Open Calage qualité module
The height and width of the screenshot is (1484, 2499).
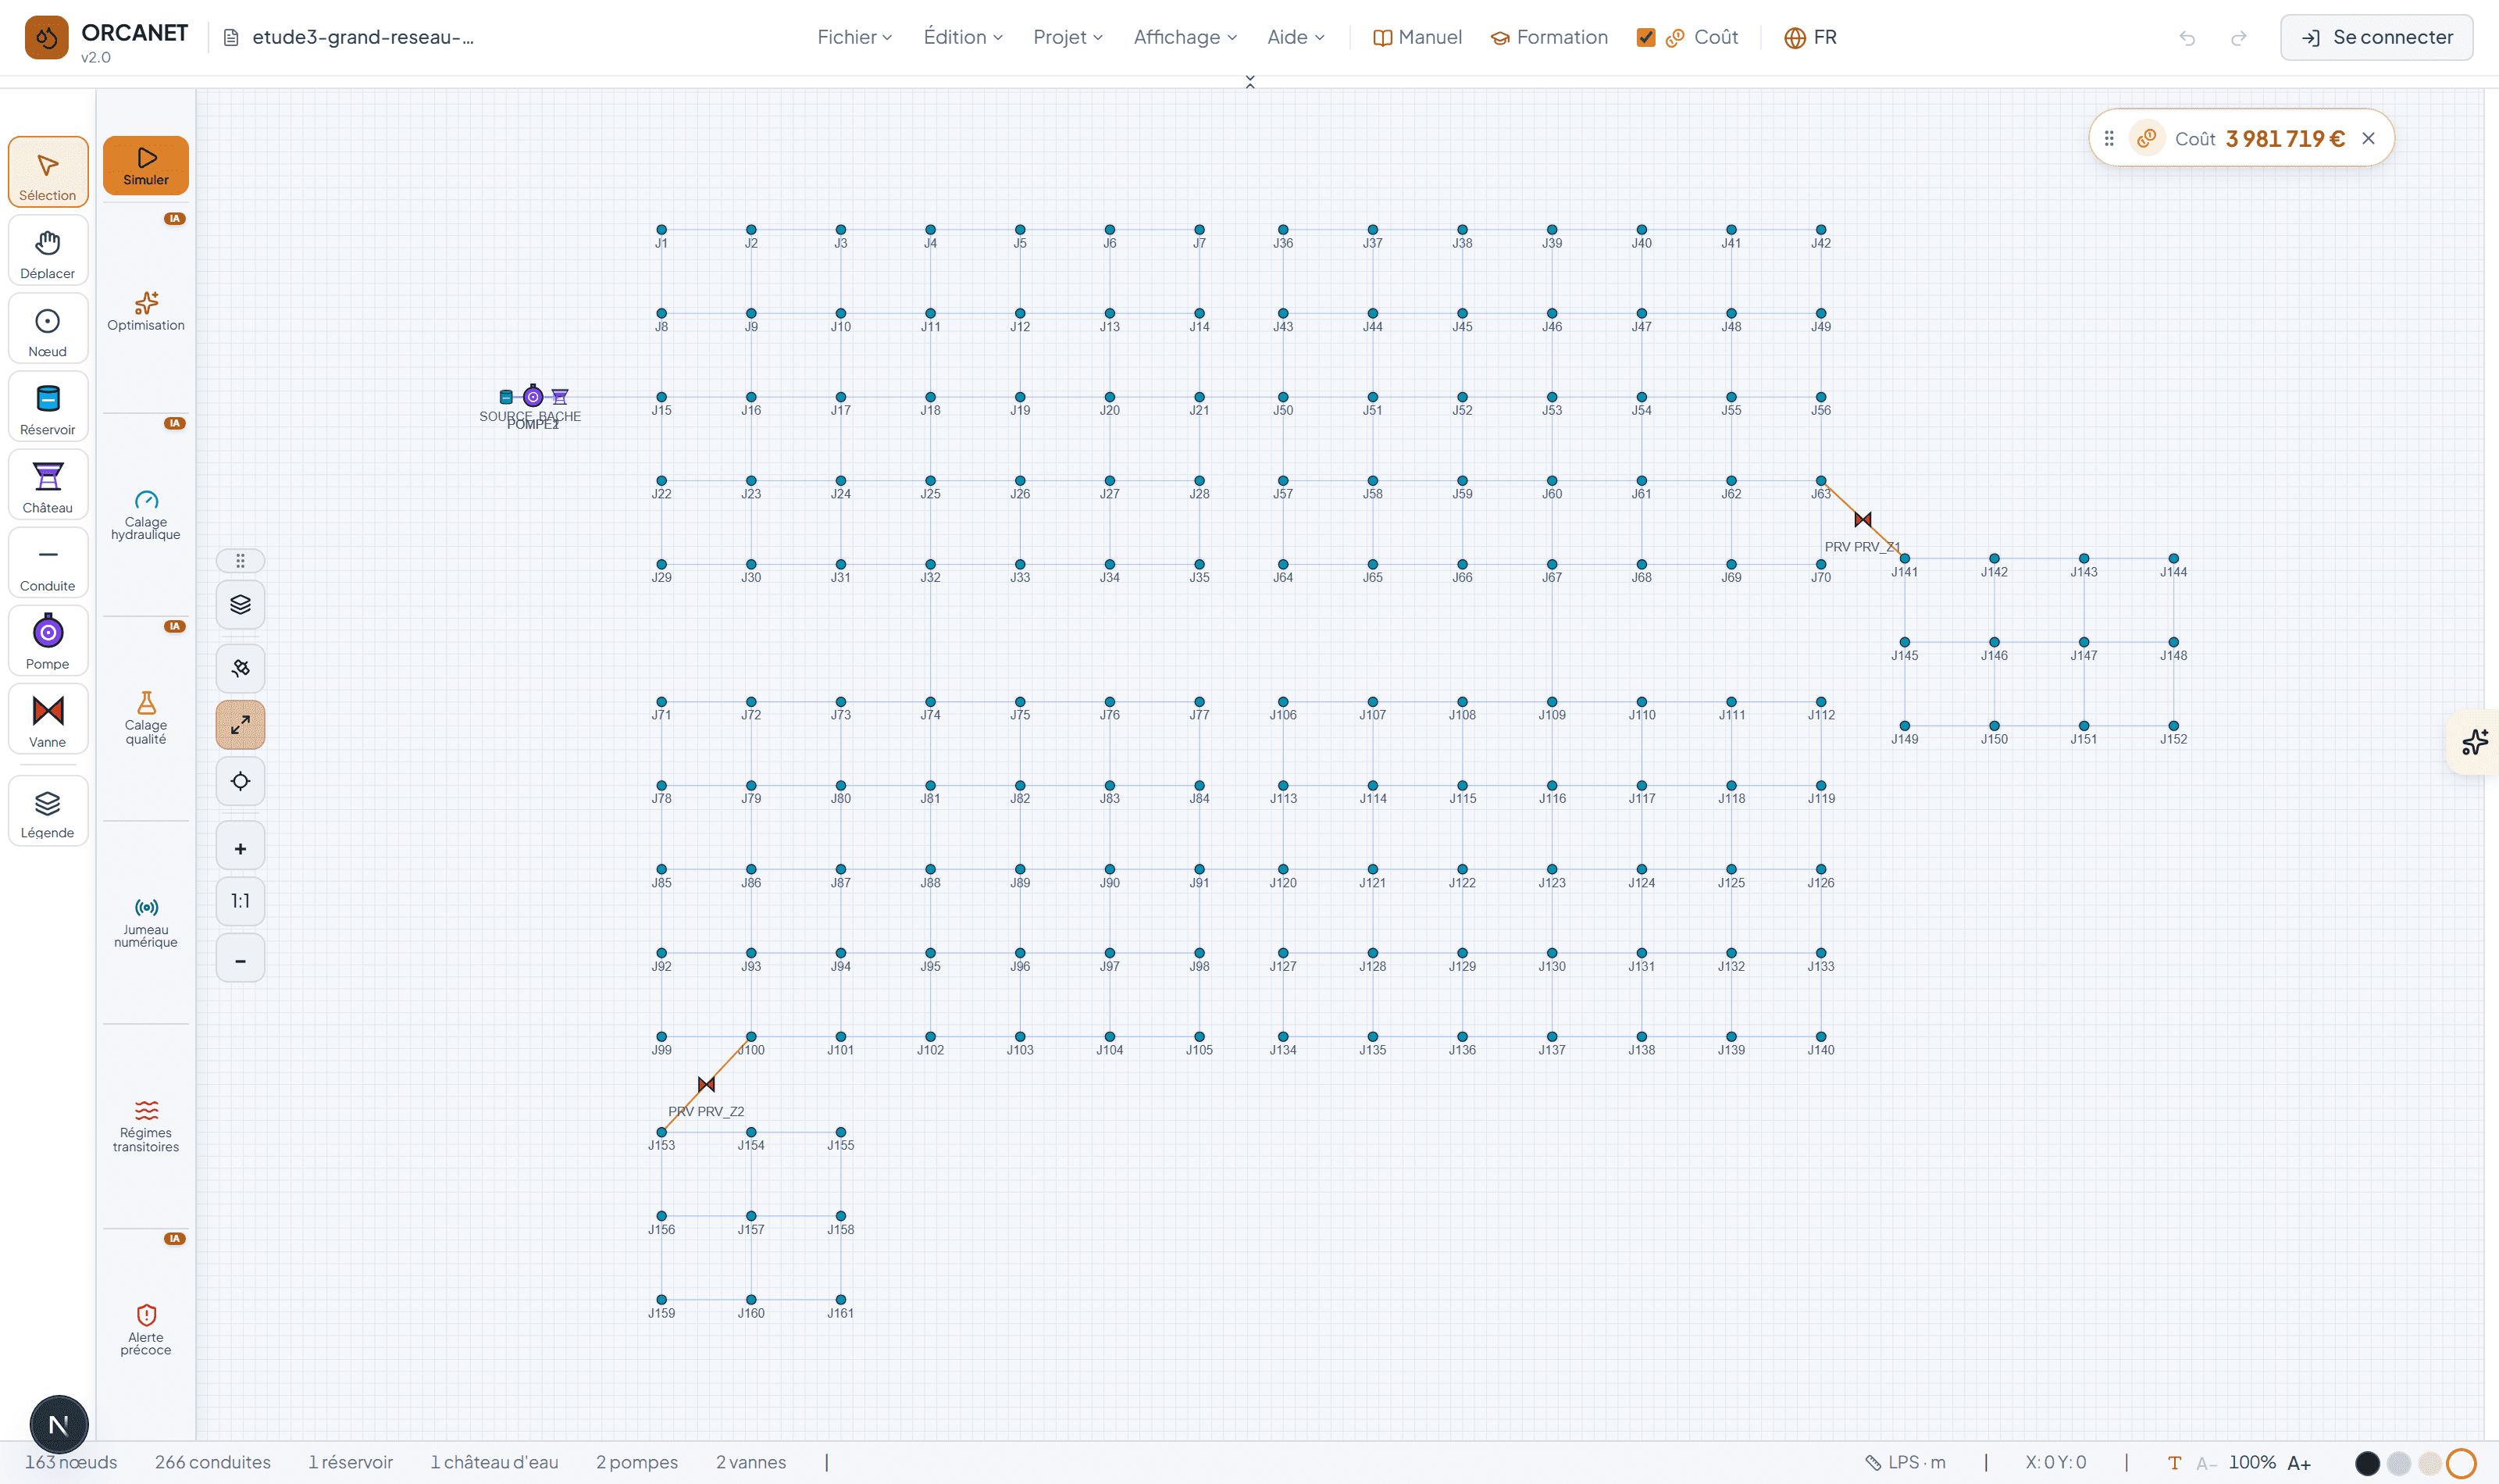click(146, 719)
